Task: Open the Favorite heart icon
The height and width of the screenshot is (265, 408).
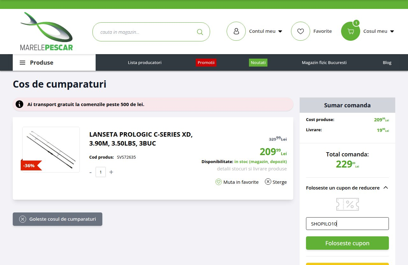Action: pos(301,31)
